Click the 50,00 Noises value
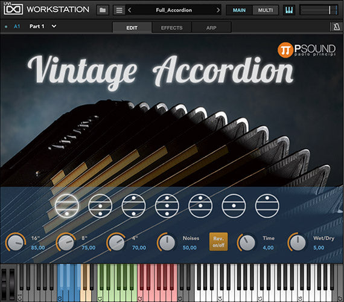The height and width of the screenshot is (302, 344). [190, 248]
